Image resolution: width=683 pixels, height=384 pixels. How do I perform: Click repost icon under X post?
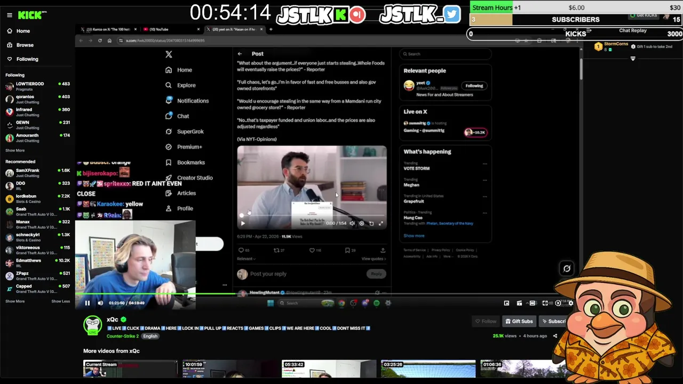pyautogui.click(x=276, y=250)
